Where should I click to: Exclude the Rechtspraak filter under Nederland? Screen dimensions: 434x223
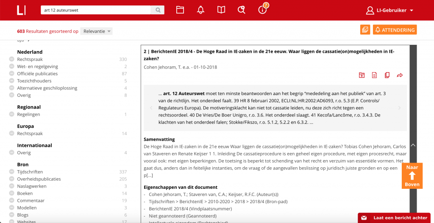11,59
